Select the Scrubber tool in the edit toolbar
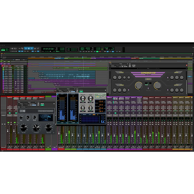 [35, 48]
